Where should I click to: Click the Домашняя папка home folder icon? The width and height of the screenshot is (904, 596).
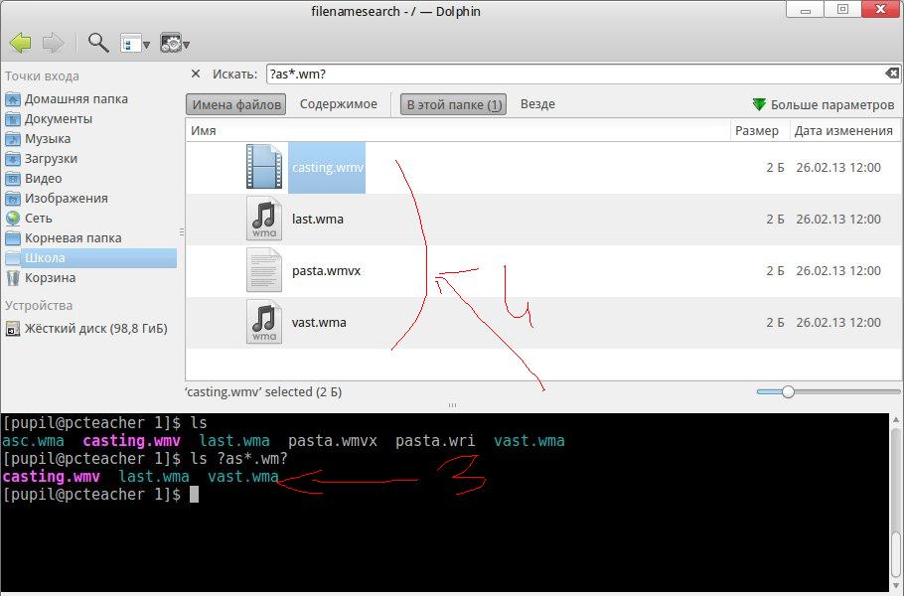coord(13,99)
